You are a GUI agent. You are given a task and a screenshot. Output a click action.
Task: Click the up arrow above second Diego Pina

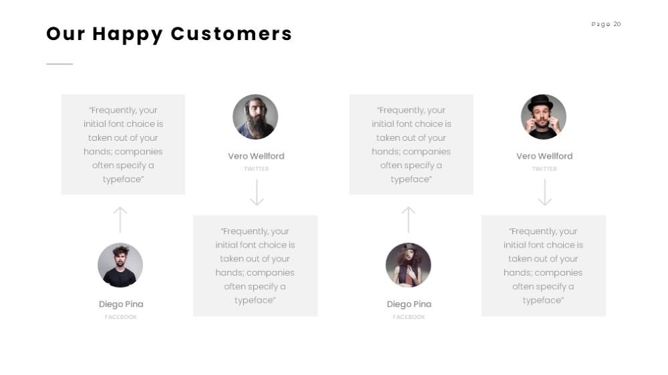coord(409,220)
